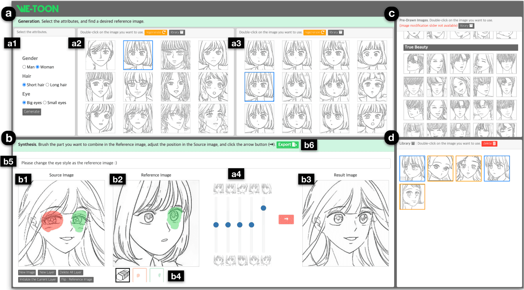Click the New Layer button
524x290 pixels.
pos(47,272)
